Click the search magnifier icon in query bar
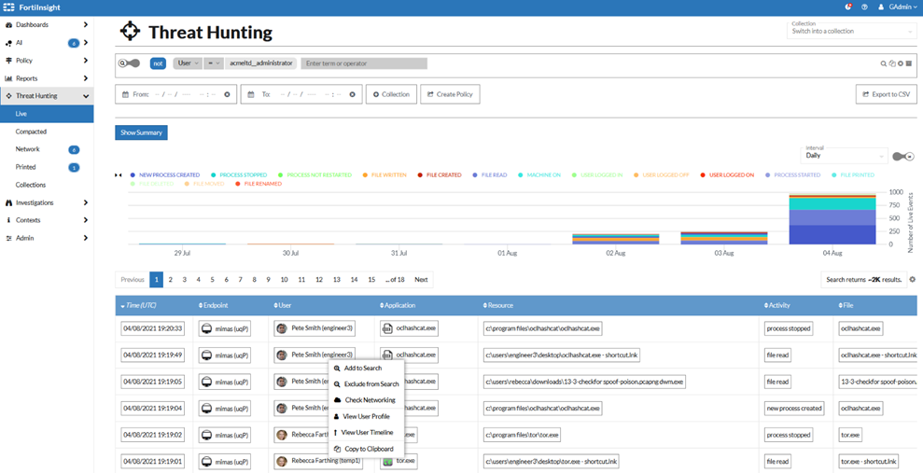923x473 pixels. coord(884,63)
